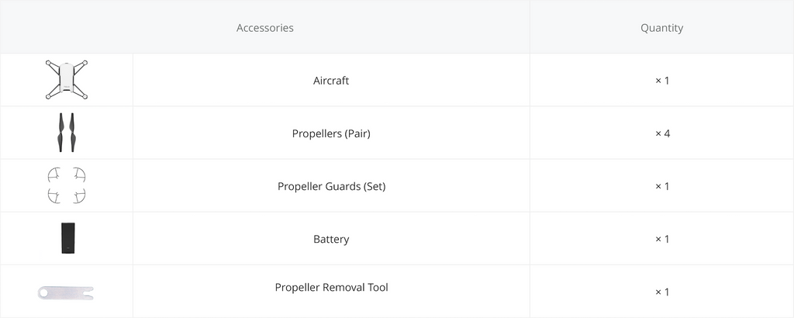Click the × 1 quantity for Aircraft

661,81
